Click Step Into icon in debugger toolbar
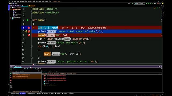The image size is (172, 96). point(30,69)
